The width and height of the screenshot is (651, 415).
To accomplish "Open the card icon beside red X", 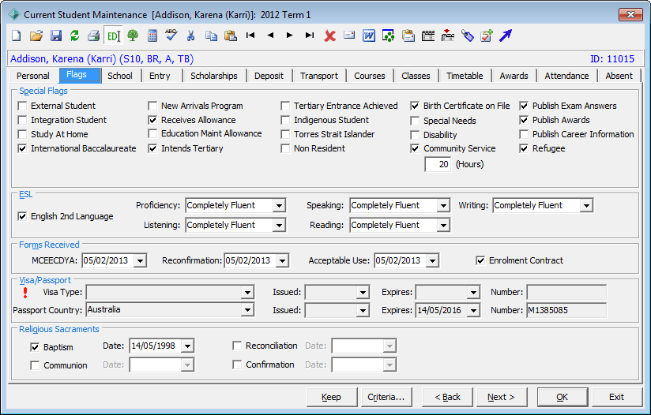I will pyautogui.click(x=349, y=36).
